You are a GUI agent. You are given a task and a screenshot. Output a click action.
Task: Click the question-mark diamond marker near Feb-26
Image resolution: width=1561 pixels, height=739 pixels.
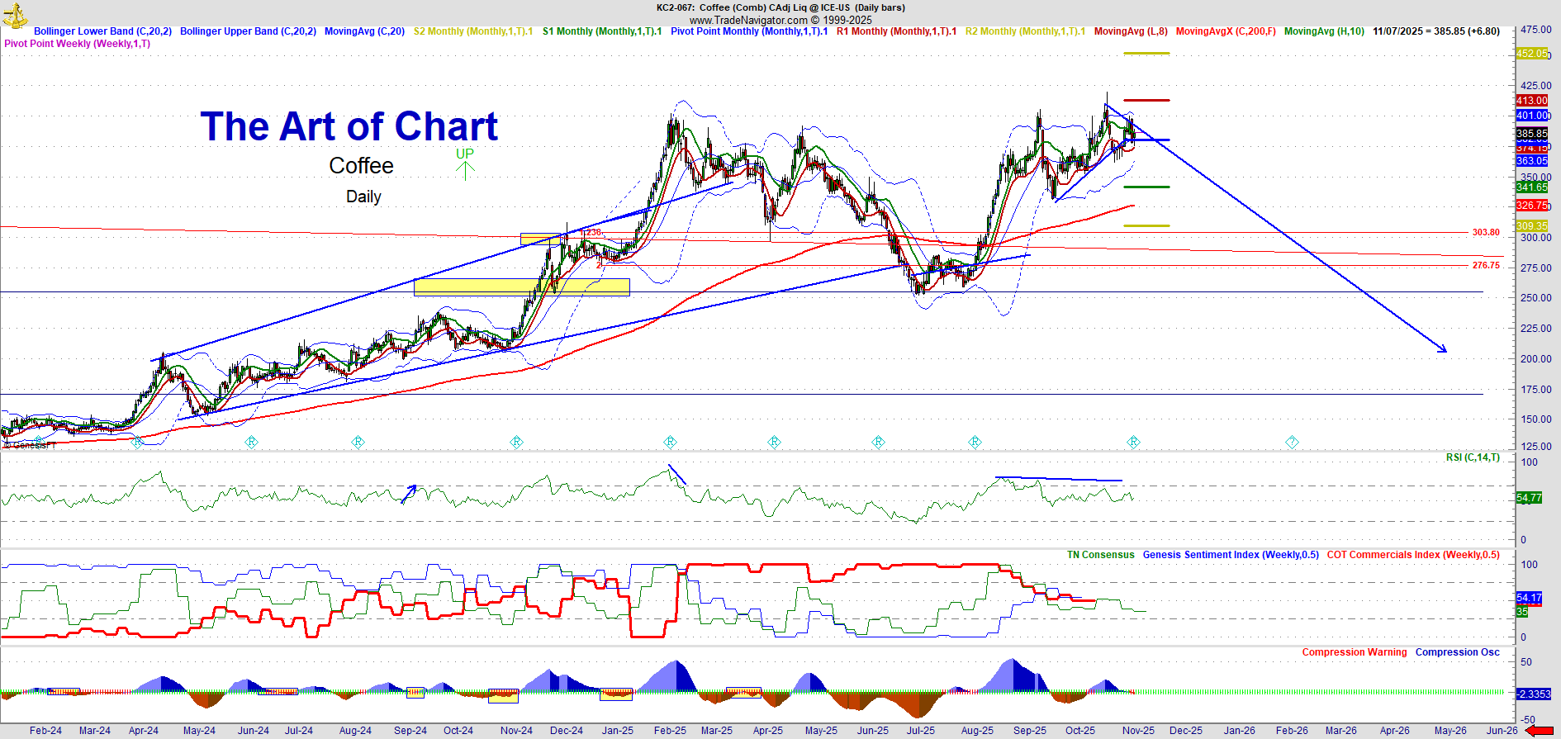pos(1292,443)
